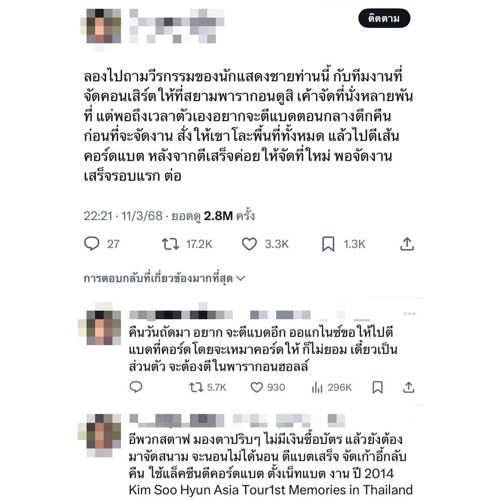Open view count 2.8M ยอดดู details
The width and height of the screenshot is (500, 500).
[213, 216]
